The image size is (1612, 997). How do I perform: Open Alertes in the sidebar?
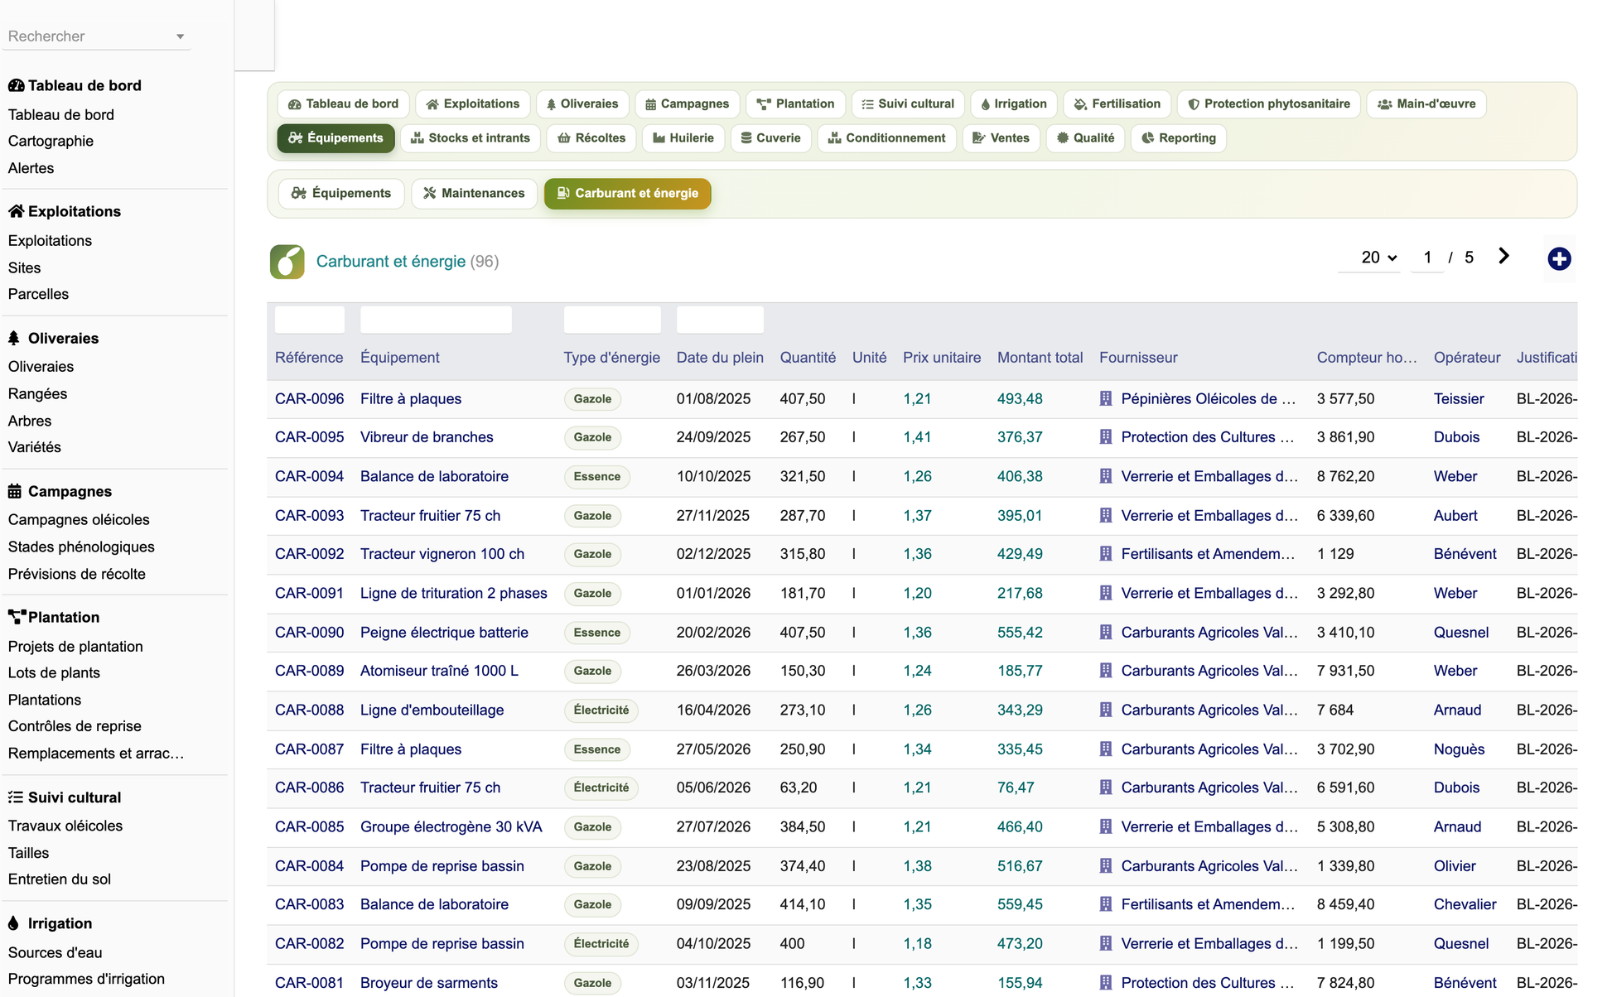[x=31, y=168]
